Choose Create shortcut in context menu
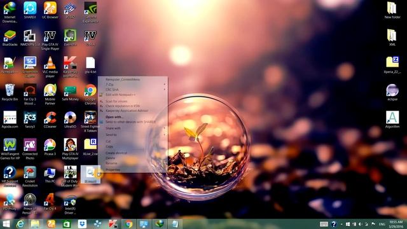Image resolution: width=407 pixels, height=229 pixels. point(133,153)
